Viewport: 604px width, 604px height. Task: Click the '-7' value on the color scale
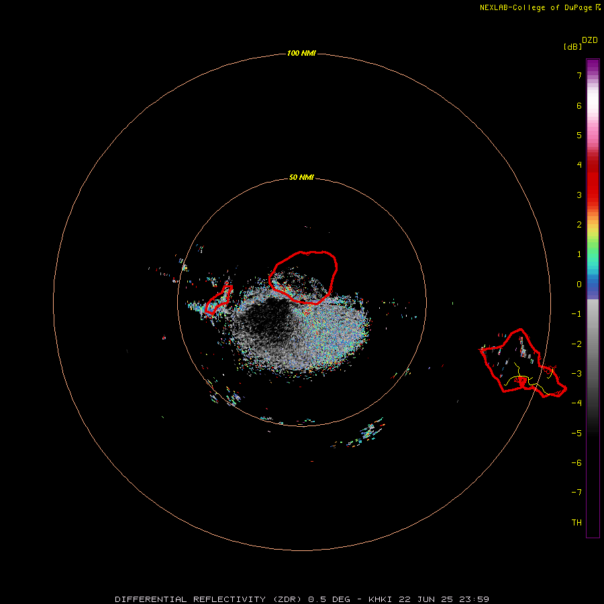point(576,493)
